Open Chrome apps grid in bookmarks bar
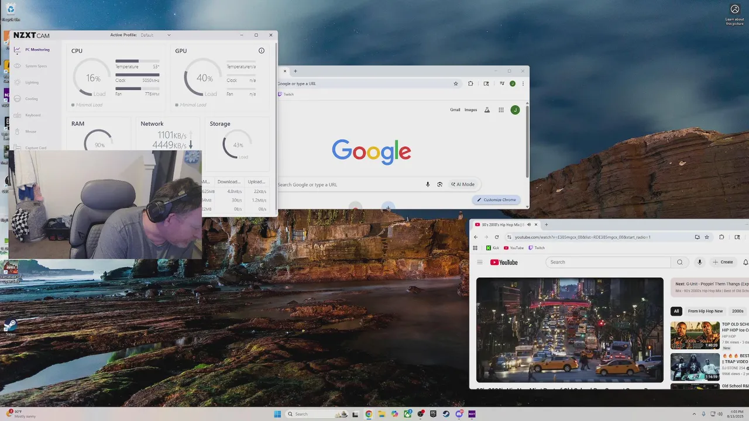 [475, 248]
